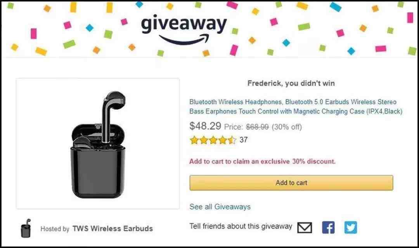Share this giveaway on Facebook

[329, 228]
